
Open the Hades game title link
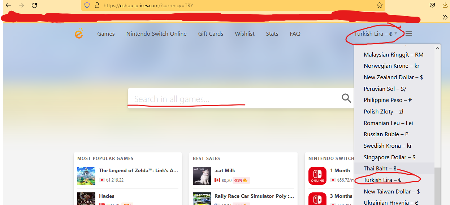[x=107, y=196]
